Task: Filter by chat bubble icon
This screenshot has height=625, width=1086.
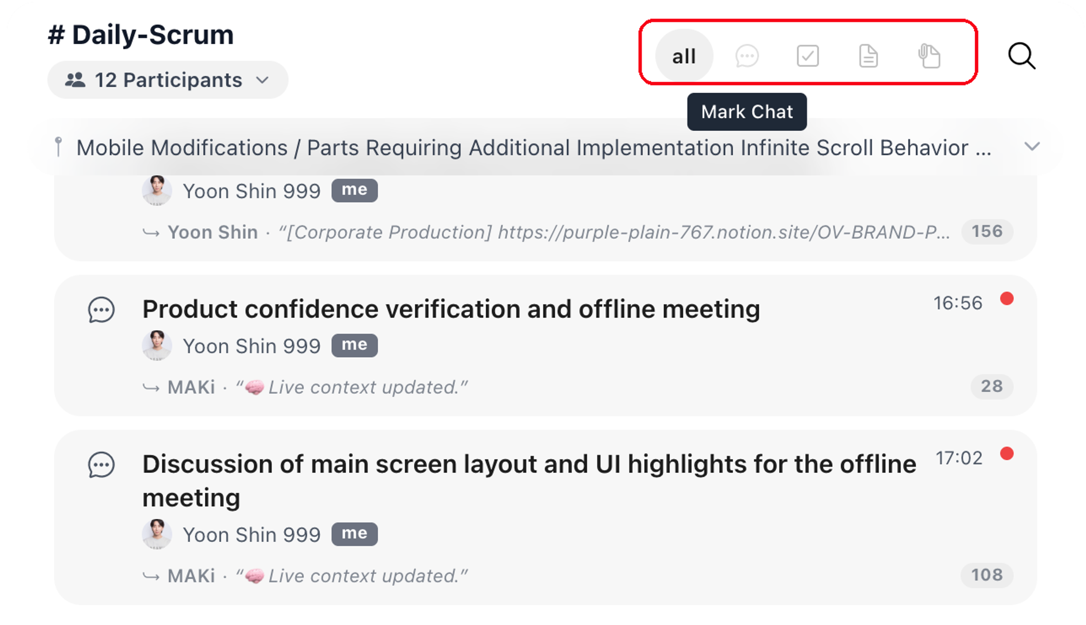Action: coord(747,56)
